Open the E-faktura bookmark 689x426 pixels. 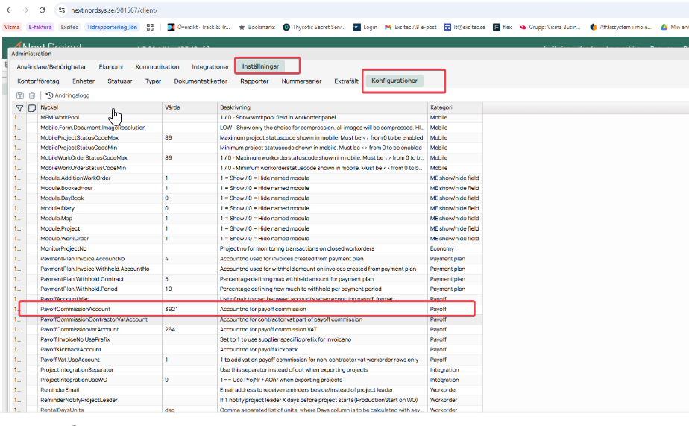[40, 27]
